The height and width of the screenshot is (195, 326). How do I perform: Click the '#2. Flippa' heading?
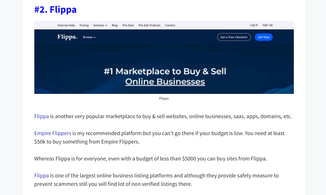coord(55,9)
